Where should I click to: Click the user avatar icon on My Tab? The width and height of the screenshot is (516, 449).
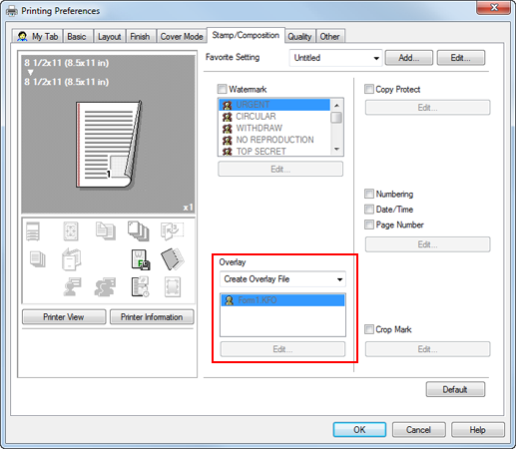[22, 36]
